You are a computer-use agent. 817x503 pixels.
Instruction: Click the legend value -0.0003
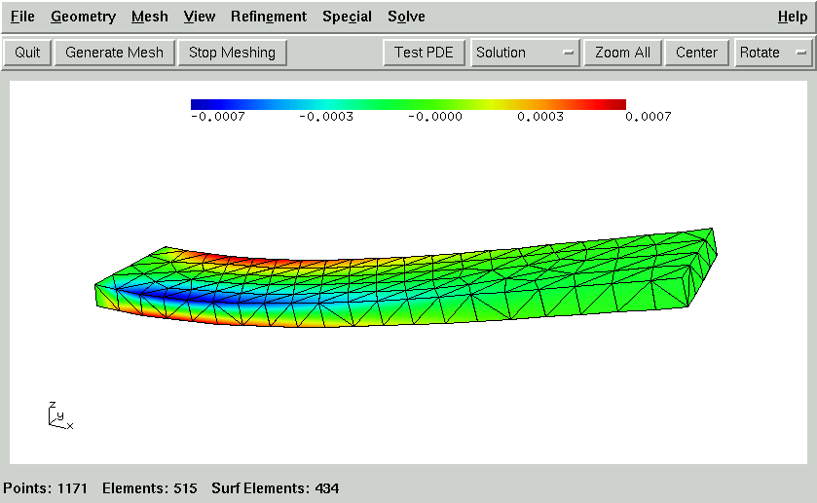click(326, 117)
